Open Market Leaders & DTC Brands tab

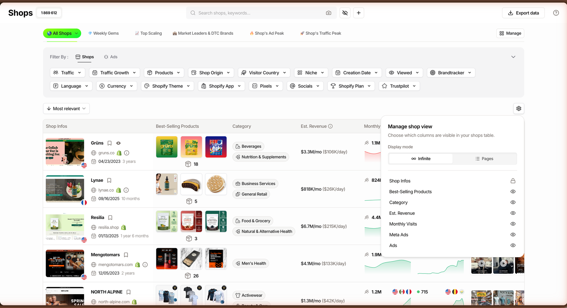203,33
